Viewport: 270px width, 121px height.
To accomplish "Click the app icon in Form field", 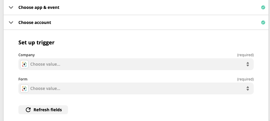I will [x=24, y=88].
